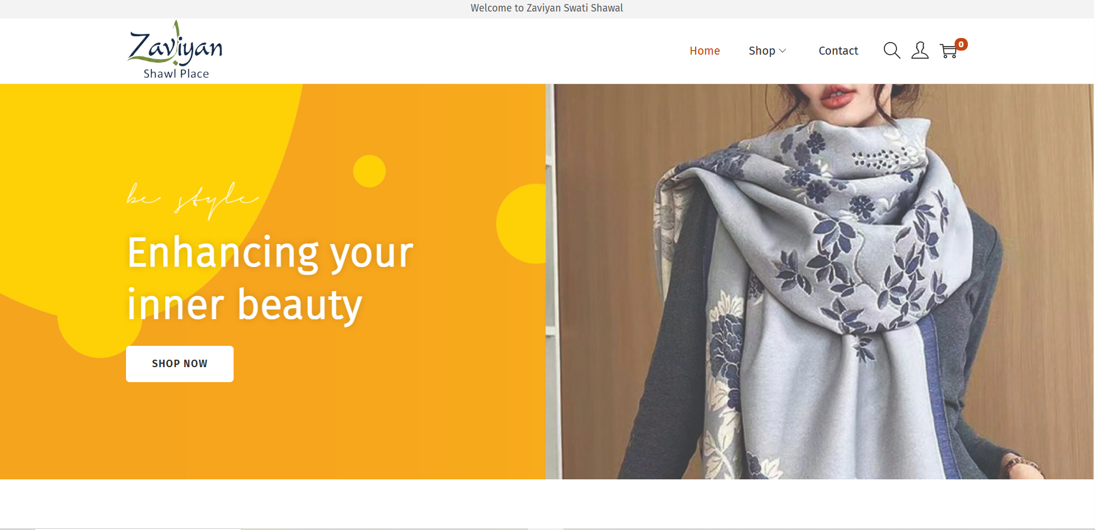This screenshot has height=530, width=1095.
Task: Expand the Shop dropdown chevron
Action: pyautogui.click(x=783, y=51)
